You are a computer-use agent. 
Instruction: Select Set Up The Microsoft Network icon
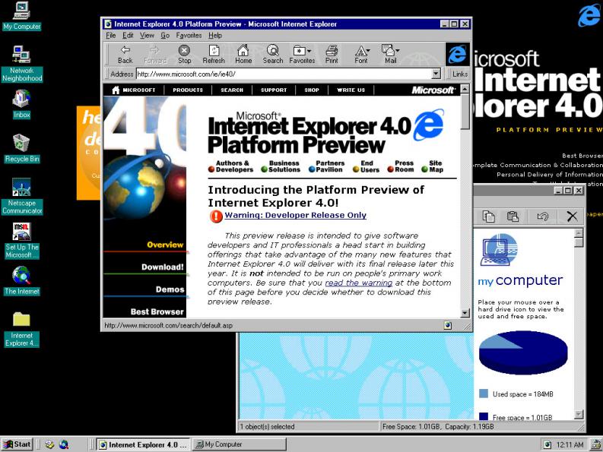(21, 241)
